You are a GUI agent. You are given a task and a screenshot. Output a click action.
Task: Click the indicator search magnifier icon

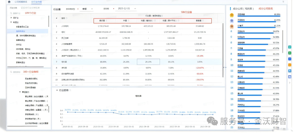click(x=11, y=72)
